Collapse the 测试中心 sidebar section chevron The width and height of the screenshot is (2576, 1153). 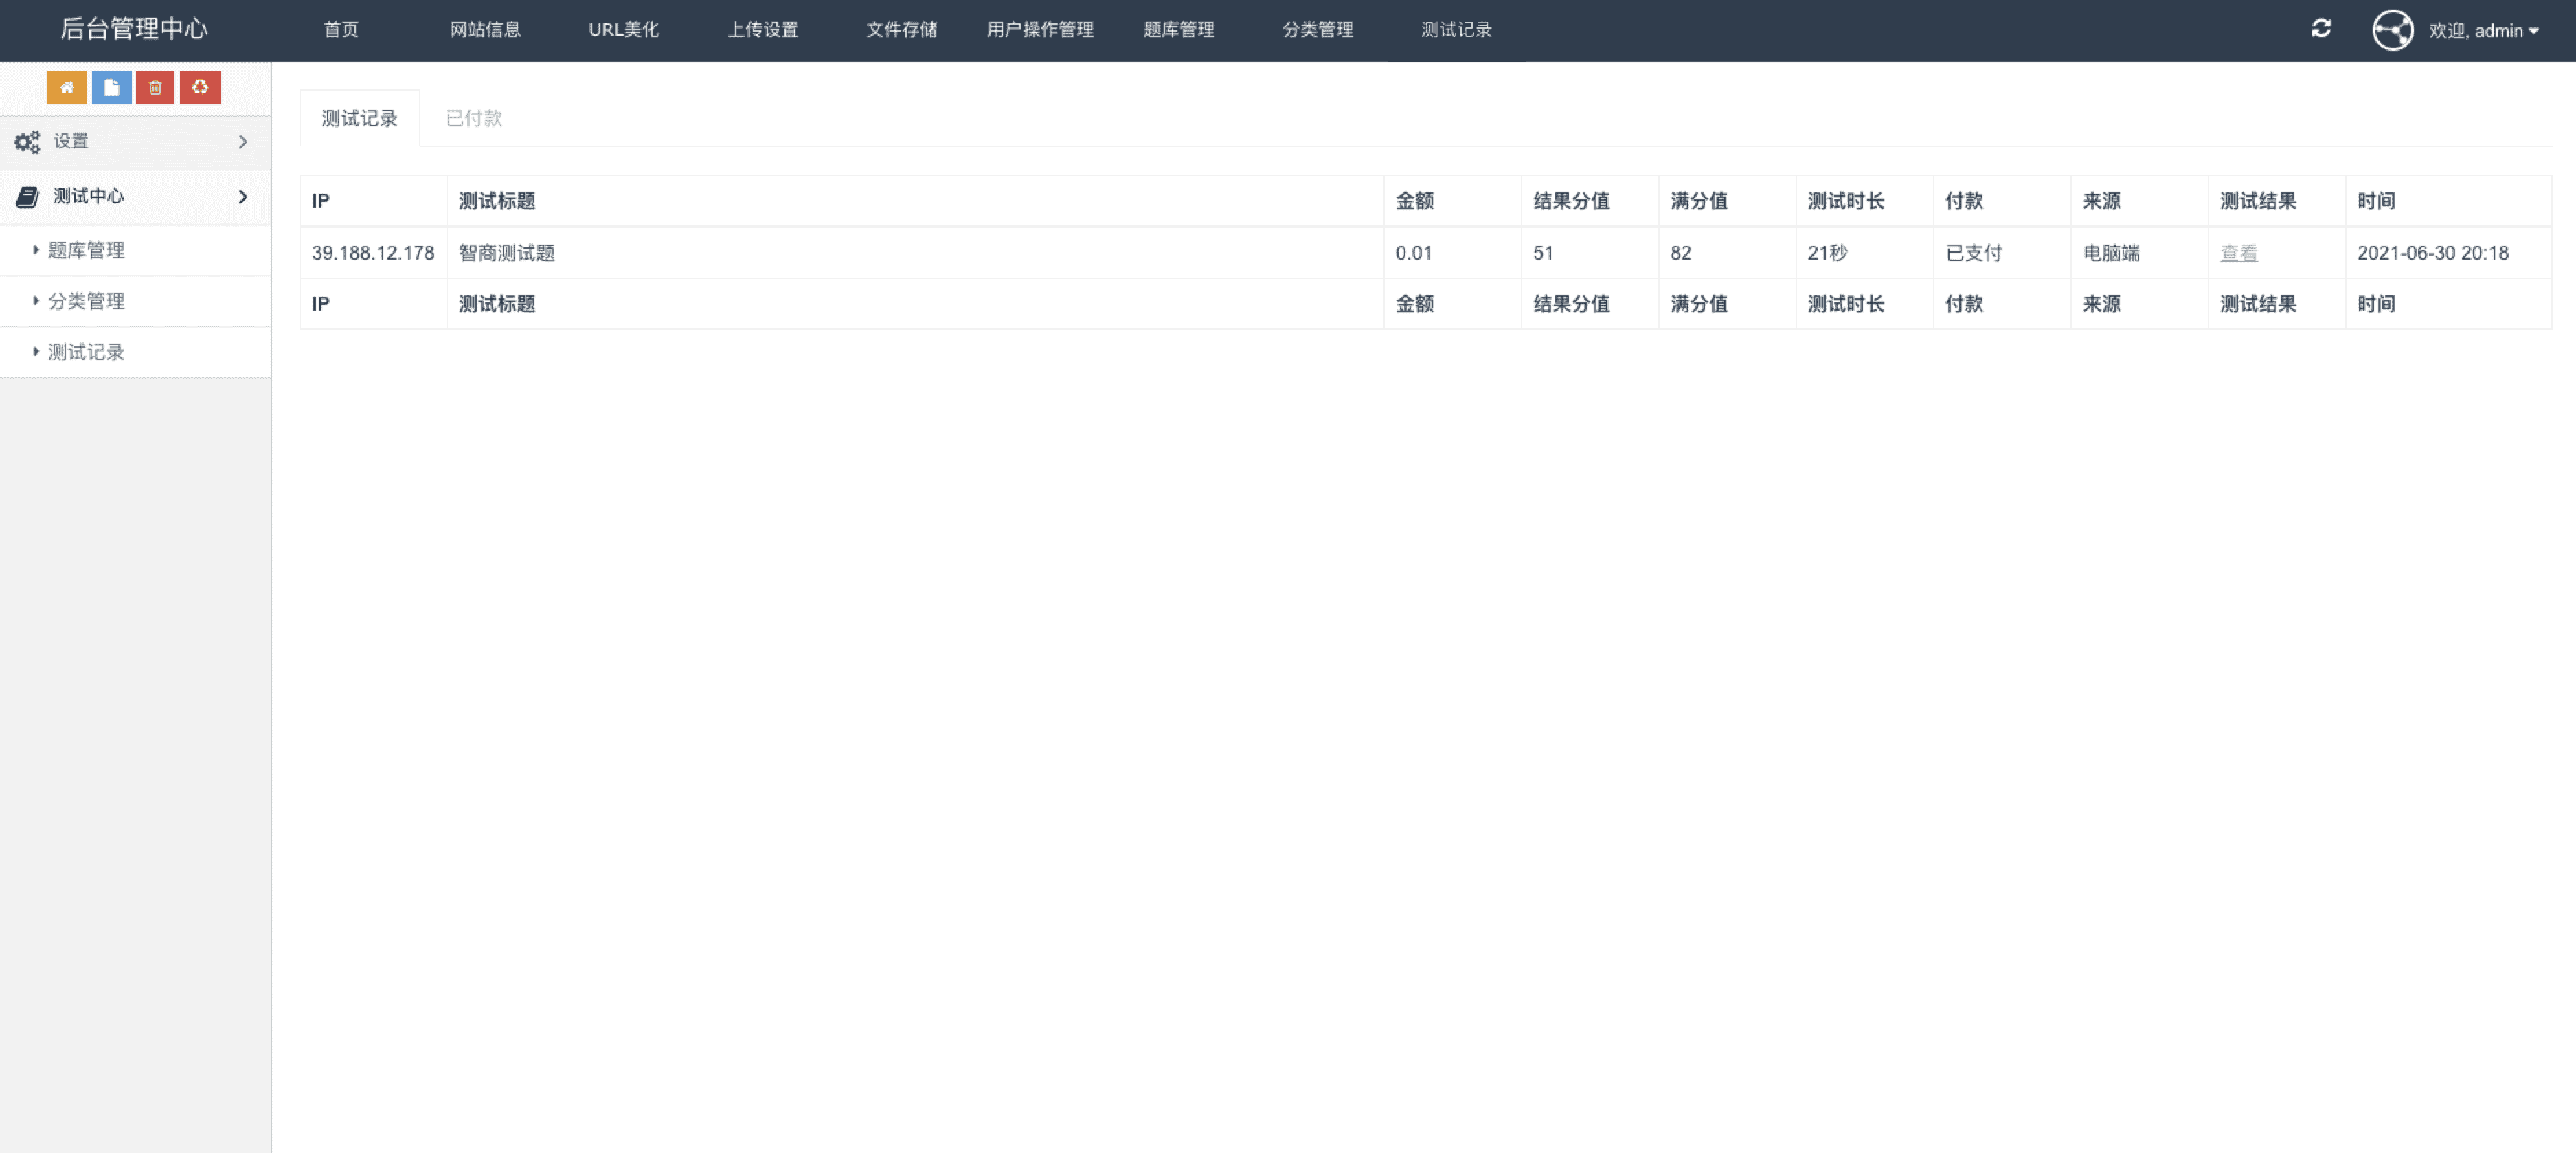click(243, 197)
